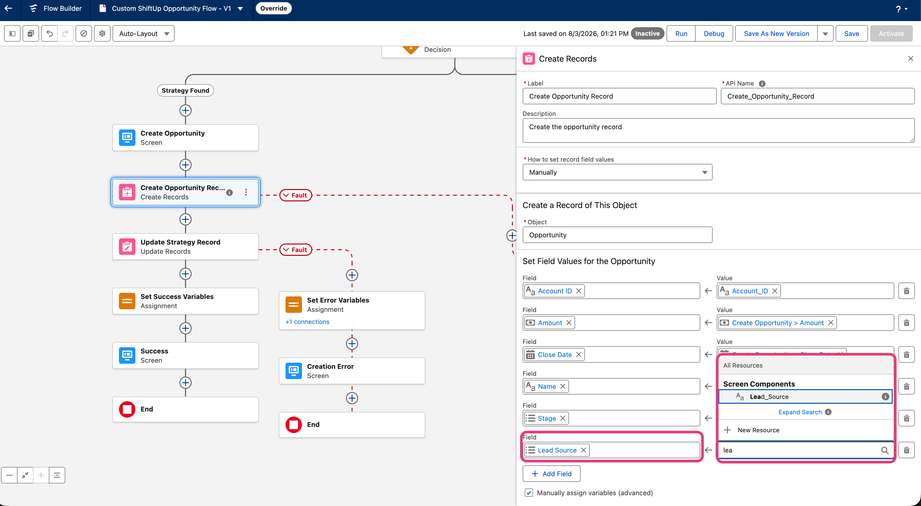Open the Success screen element
The image size is (921, 506).
pyautogui.click(x=185, y=355)
